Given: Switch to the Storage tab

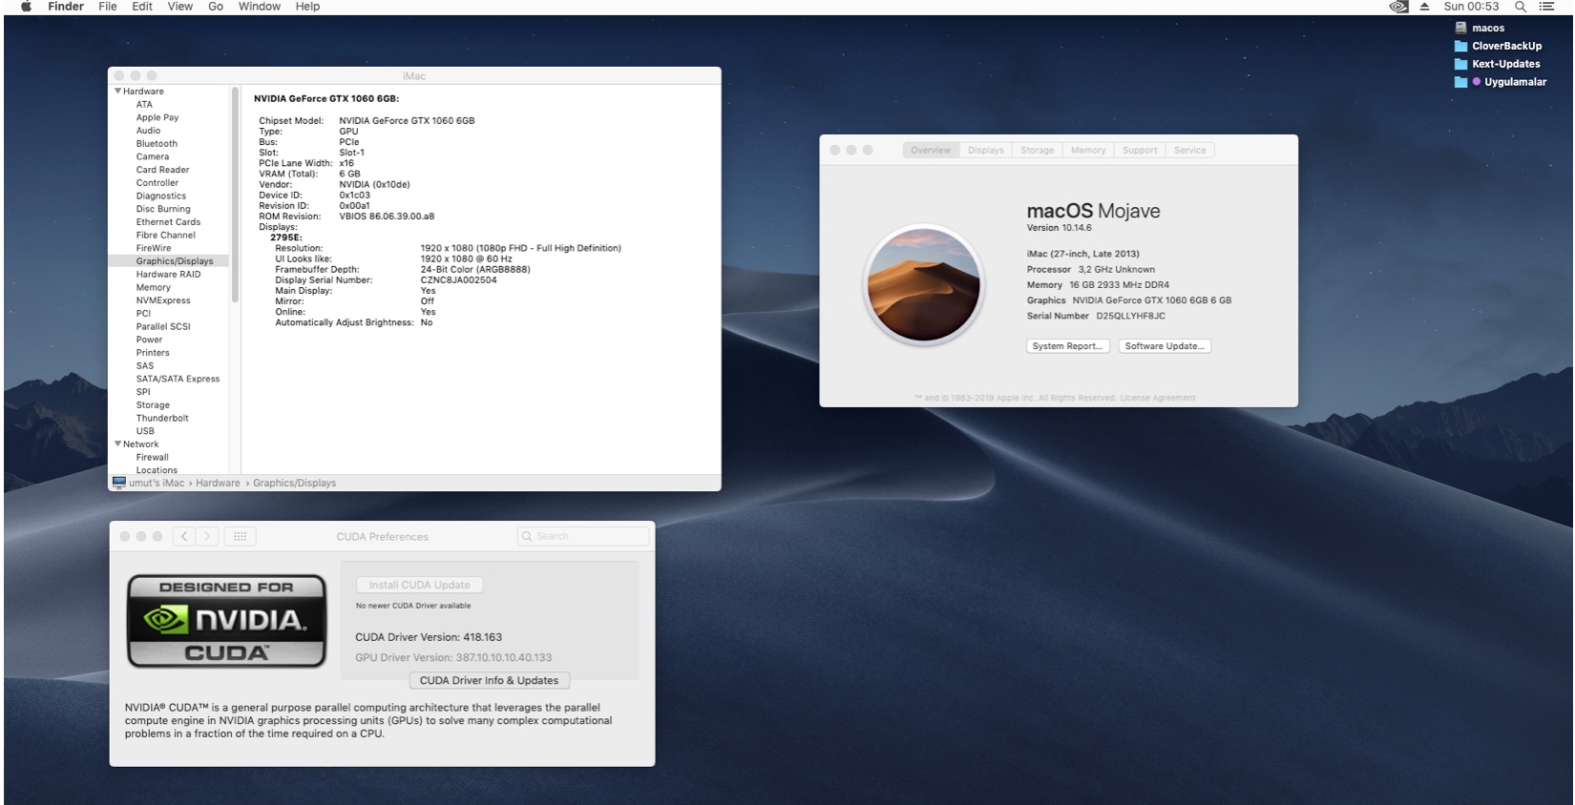Looking at the screenshot, I should 1037,150.
